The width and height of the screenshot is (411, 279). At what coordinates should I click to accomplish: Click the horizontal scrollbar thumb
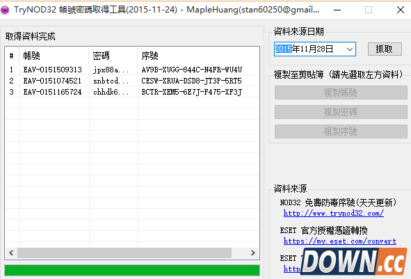click(124, 253)
